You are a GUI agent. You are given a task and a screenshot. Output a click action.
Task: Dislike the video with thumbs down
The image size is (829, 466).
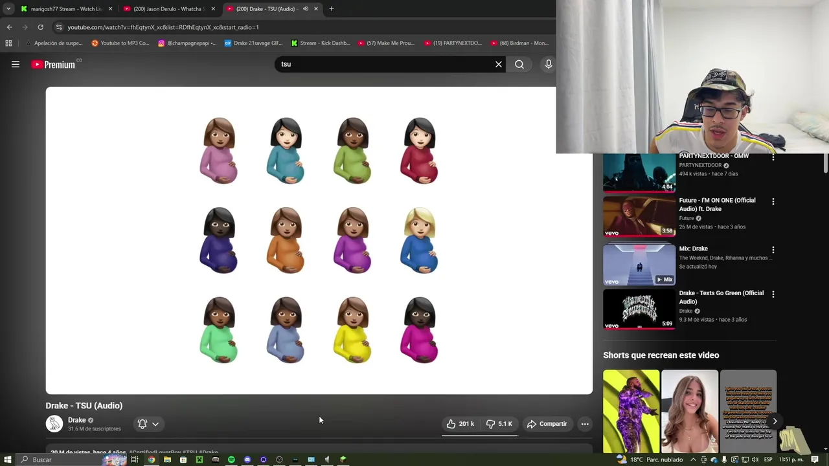coord(499,424)
